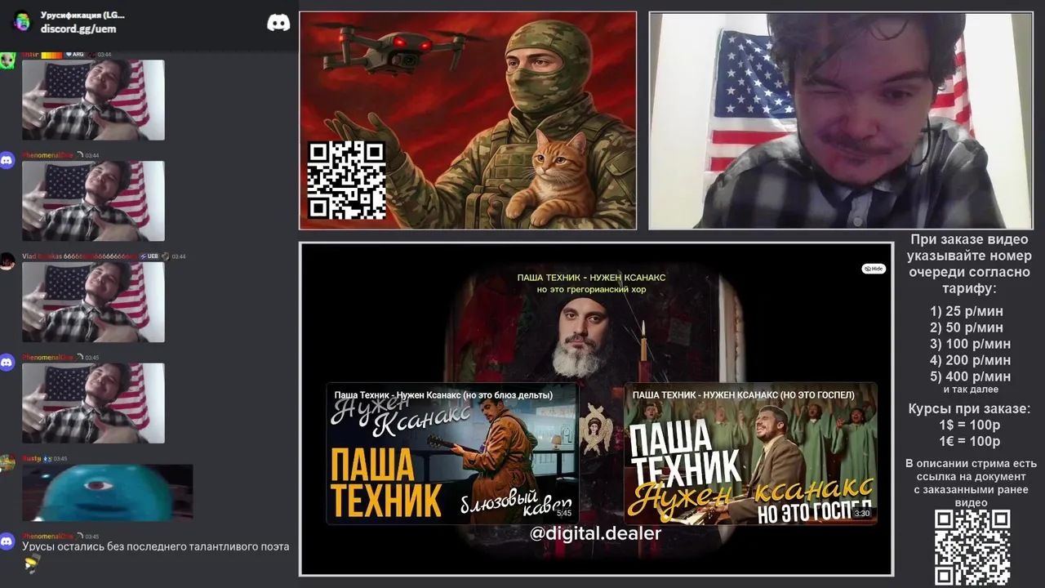Screen dimensions: 1045x588
Task: Click the avatar beside the last chat message
Action: coord(7,541)
